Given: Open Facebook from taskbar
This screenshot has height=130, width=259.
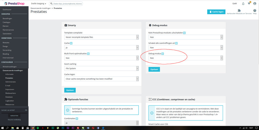Looking at the screenshot, I should click(x=98, y=128).
